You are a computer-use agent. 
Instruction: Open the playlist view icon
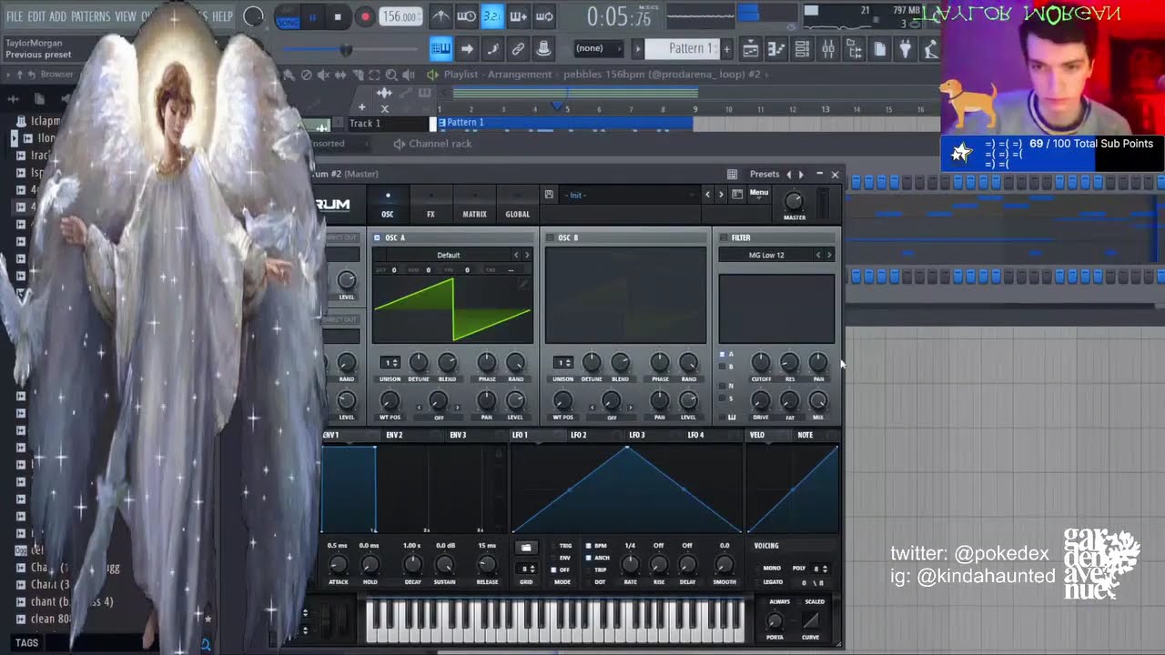pyautogui.click(x=750, y=49)
